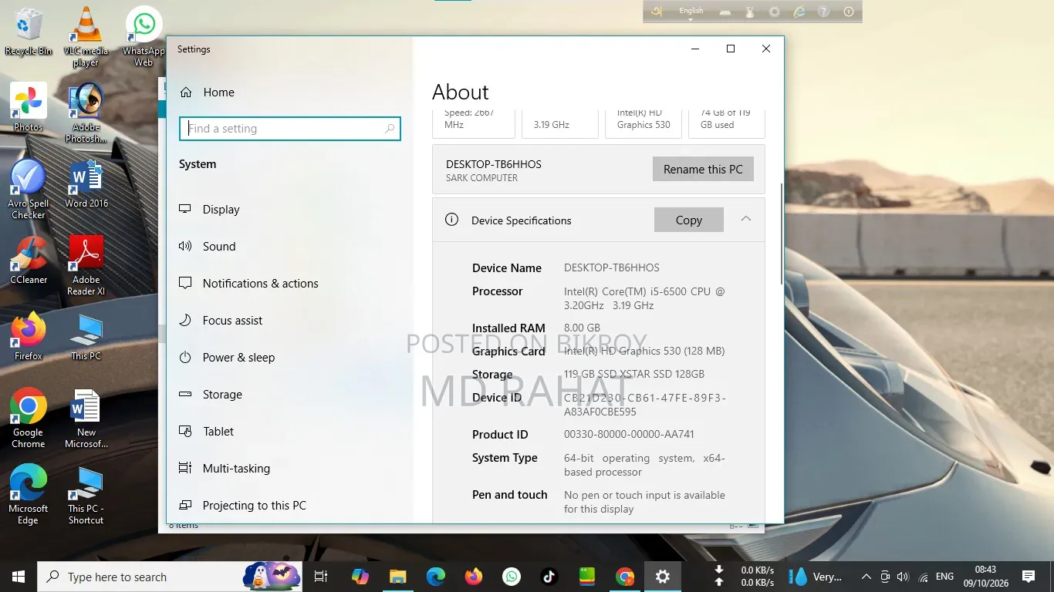Screen dimensions: 1054x592
Task: Open the Home page in Settings
Action: point(207,92)
